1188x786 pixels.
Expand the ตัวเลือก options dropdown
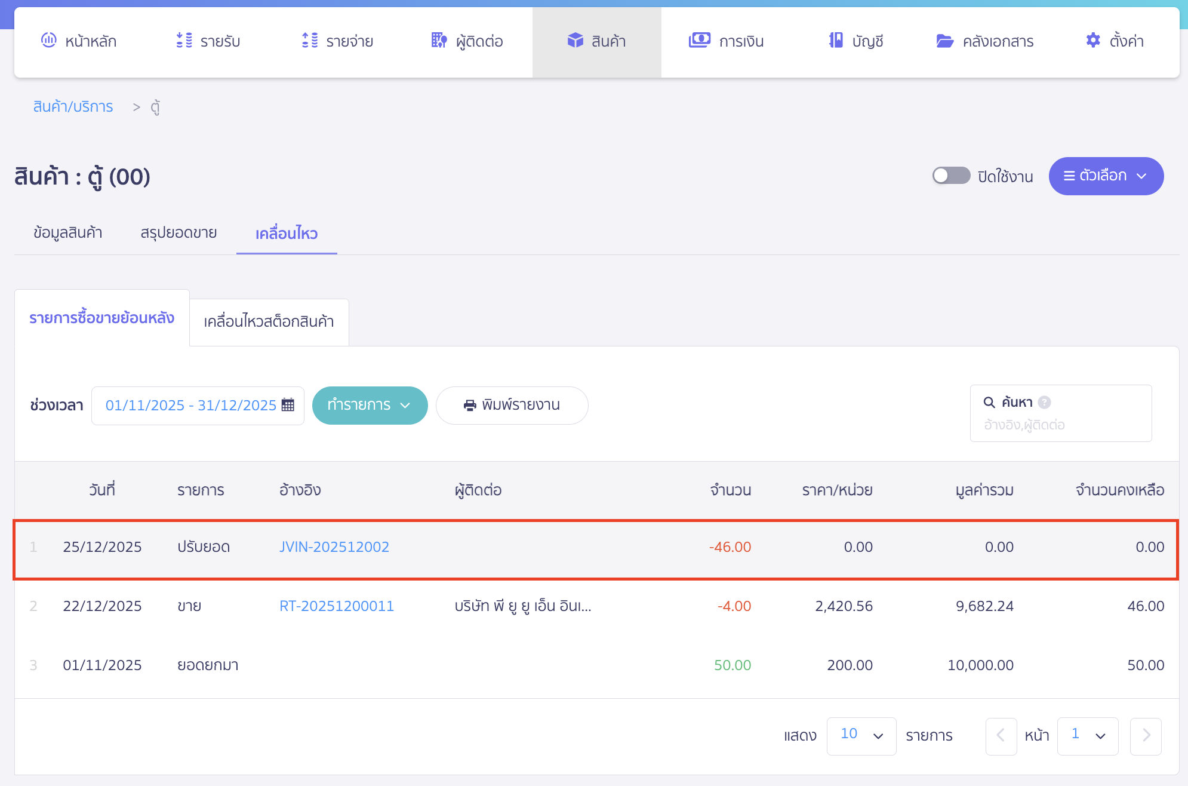1106,176
